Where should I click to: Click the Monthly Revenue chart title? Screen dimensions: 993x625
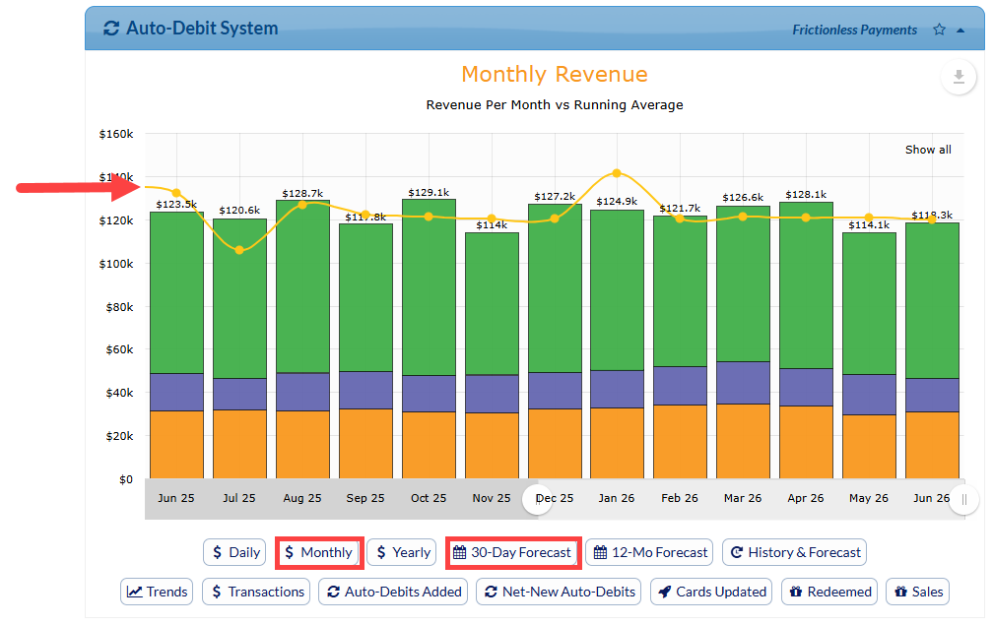click(x=554, y=74)
